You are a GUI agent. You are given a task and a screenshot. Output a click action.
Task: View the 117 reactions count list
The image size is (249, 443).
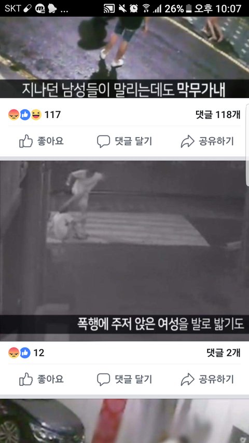52,115
